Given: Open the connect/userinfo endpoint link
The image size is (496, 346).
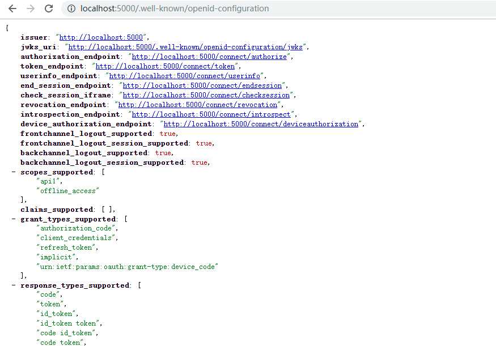Looking at the screenshot, I should 184,76.
